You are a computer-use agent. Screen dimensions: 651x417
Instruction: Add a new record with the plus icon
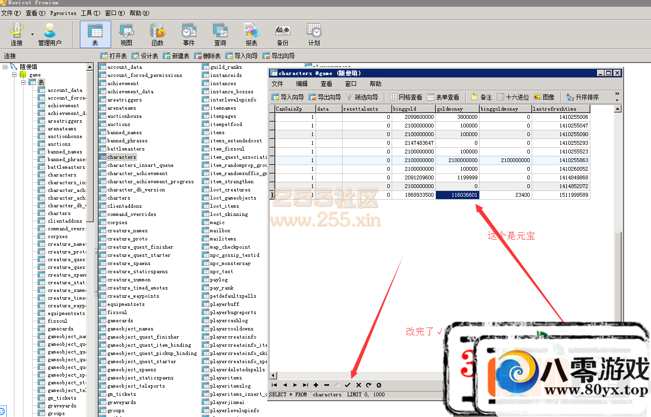(x=316, y=385)
